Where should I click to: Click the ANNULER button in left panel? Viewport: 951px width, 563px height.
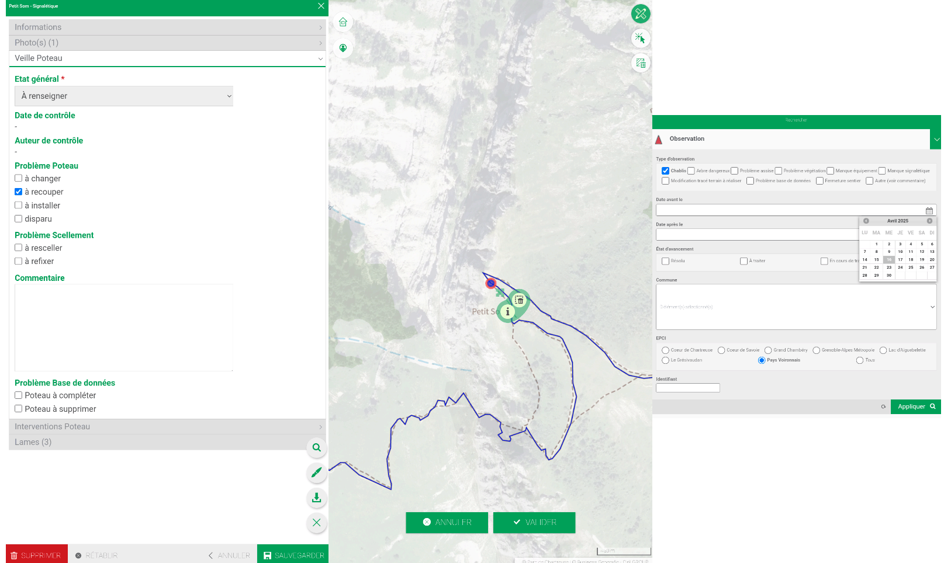[x=229, y=555]
